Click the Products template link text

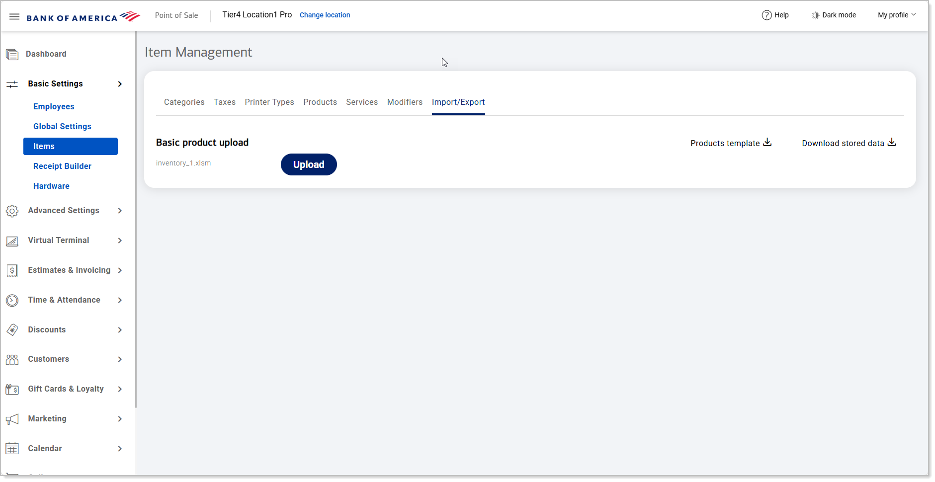[x=725, y=143]
